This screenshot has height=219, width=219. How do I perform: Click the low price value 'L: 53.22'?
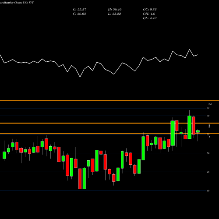coord(114,14)
